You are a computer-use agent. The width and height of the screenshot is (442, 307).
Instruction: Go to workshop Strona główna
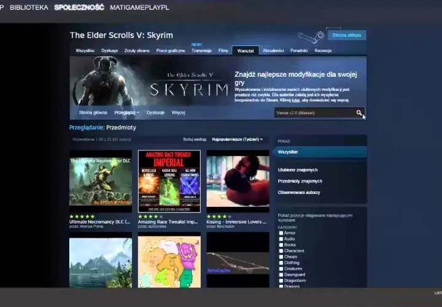(x=93, y=112)
